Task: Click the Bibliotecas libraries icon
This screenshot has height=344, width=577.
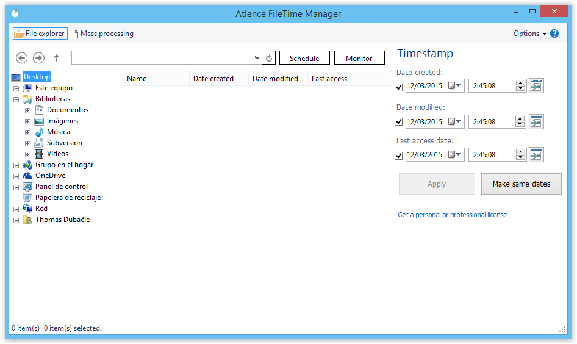Action: point(27,99)
